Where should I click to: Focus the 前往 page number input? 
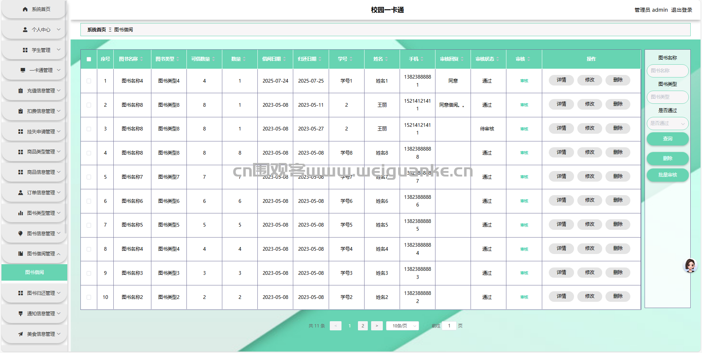click(x=449, y=326)
